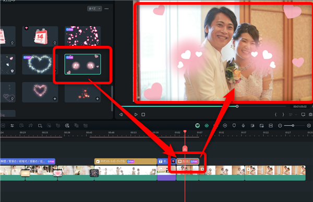Select the blushing cheeks heart effect thumbnail

82,64
